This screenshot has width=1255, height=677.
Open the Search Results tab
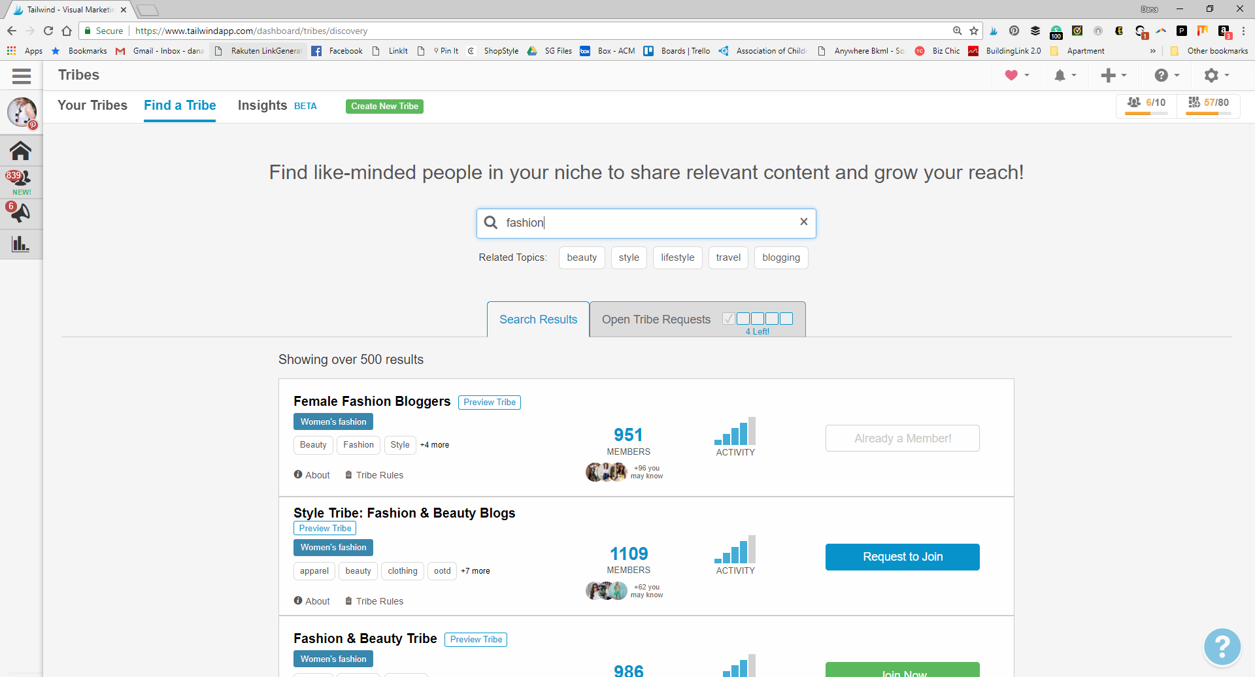[538, 320]
